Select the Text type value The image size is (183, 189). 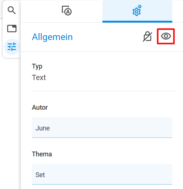[x=39, y=77]
